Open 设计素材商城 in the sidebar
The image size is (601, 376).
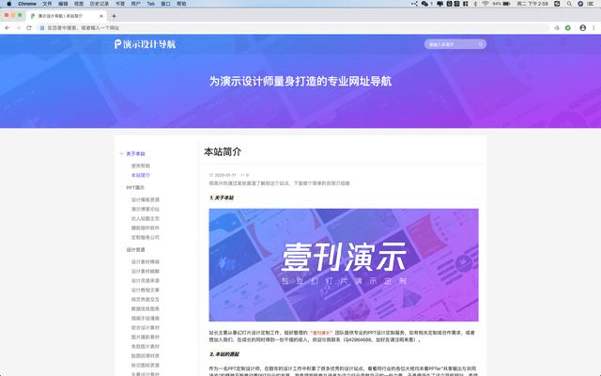tap(145, 262)
